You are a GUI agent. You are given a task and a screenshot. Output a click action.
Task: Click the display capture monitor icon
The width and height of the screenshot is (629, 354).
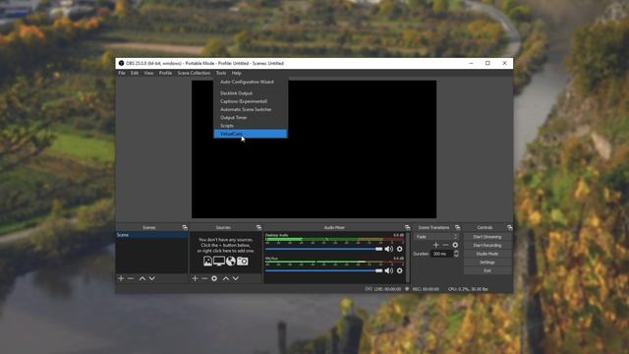pos(219,262)
